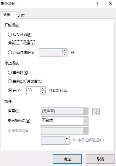Open the 动画播放后 dropdown arrow
The width and height of the screenshot is (116, 166).
click(x=85, y=121)
